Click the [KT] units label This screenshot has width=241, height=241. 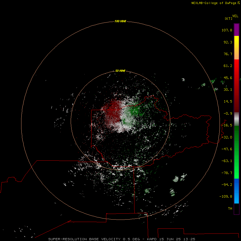[x=229, y=18]
